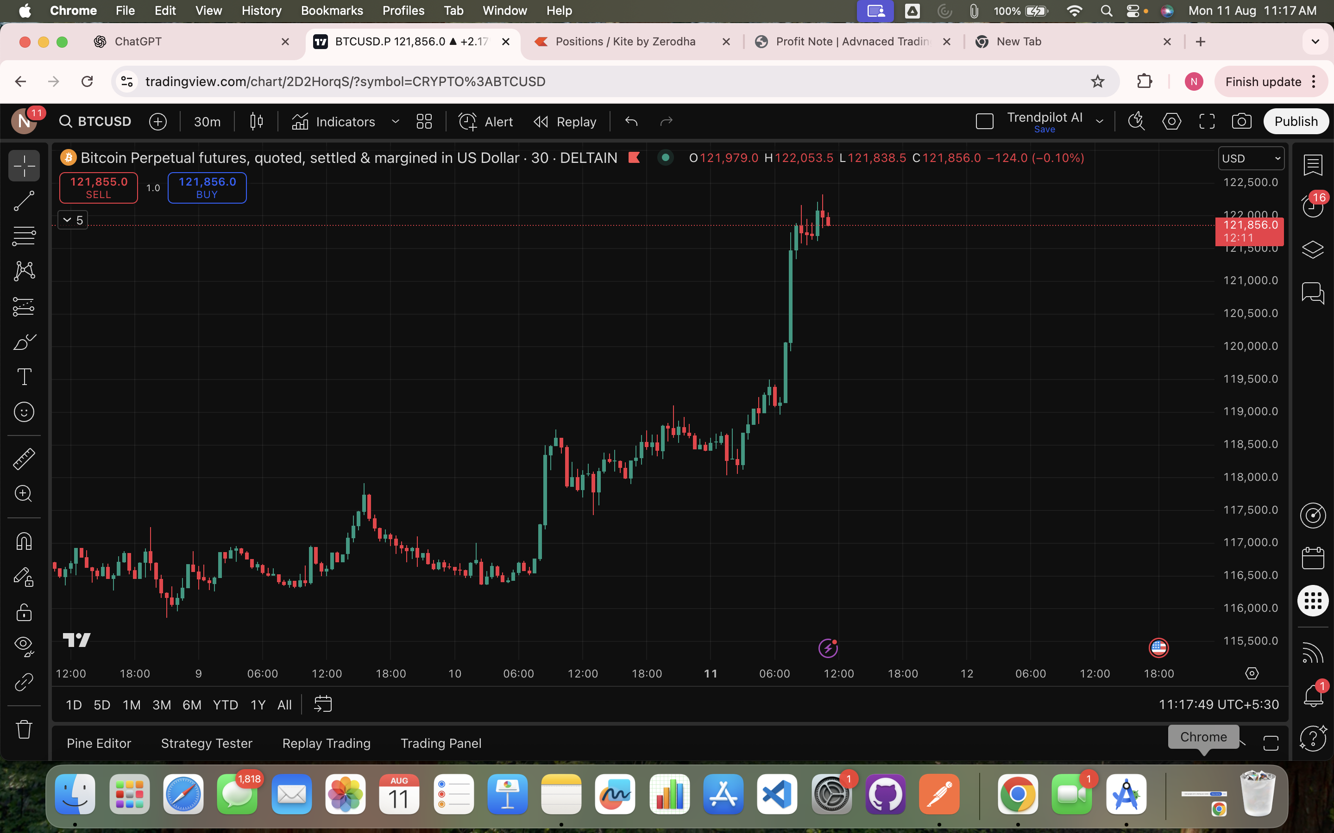Select the 3M time range
The width and height of the screenshot is (1334, 833).
(161, 705)
